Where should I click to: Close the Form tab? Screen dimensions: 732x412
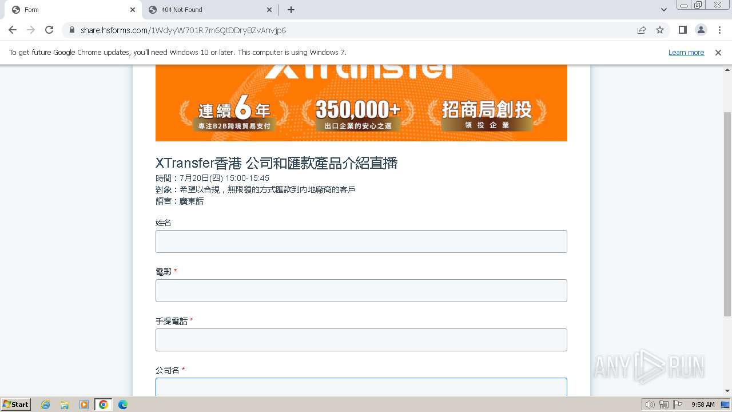pyautogui.click(x=133, y=10)
